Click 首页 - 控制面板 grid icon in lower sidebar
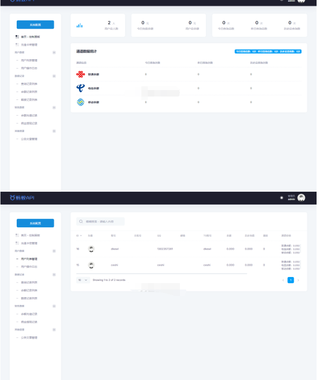The image size is (320, 380). point(17,235)
